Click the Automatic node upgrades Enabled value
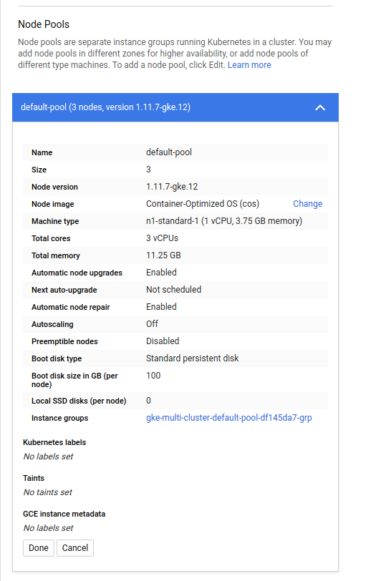Viewport: 381px width, 581px height. click(161, 273)
